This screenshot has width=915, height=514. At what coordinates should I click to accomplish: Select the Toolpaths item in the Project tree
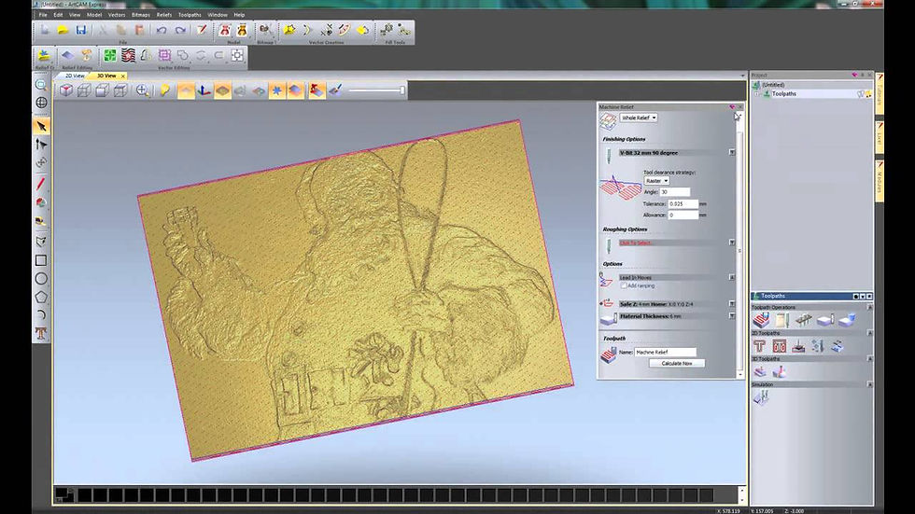[783, 94]
